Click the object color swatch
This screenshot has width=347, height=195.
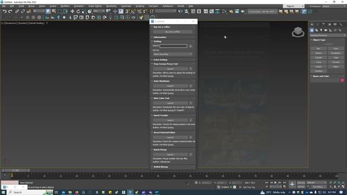tap(342, 80)
